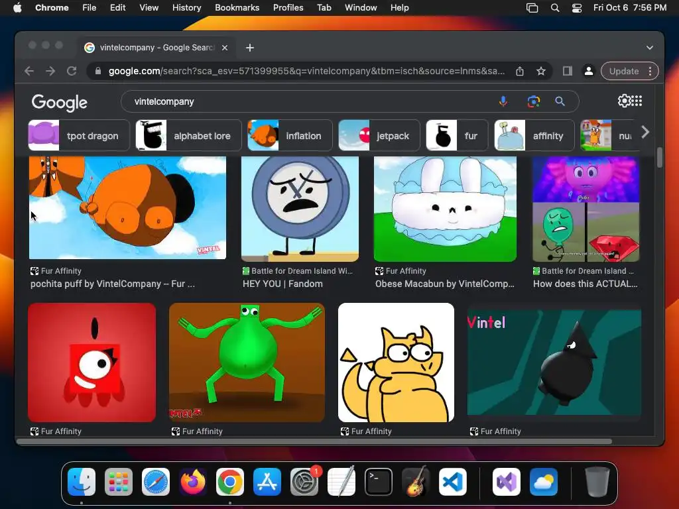The width and height of the screenshot is (679, 509).
Task: Open Spotlight search in menu bar
Action: pyautogui.click(x=555, y=8)
